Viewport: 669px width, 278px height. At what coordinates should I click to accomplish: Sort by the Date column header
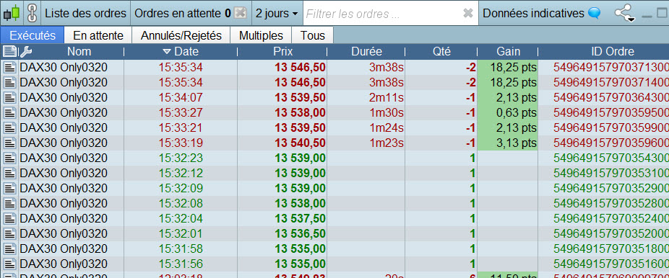coord(181,52)
